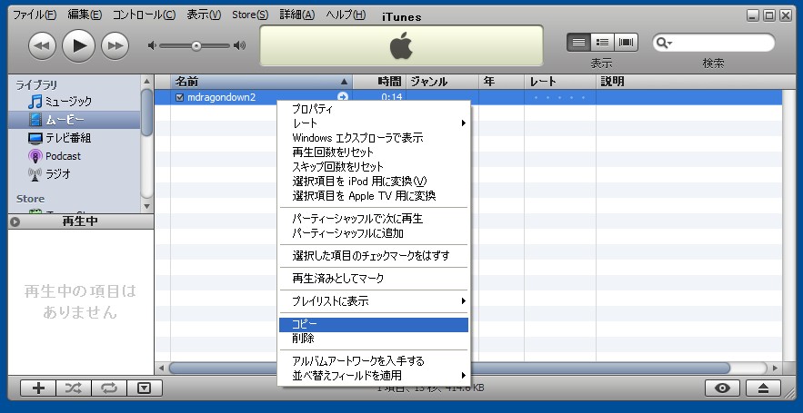The height and width of the screenshot is (413, 803).
Task: Select パーティーシャッフルに追加
Action: (374, 233)
